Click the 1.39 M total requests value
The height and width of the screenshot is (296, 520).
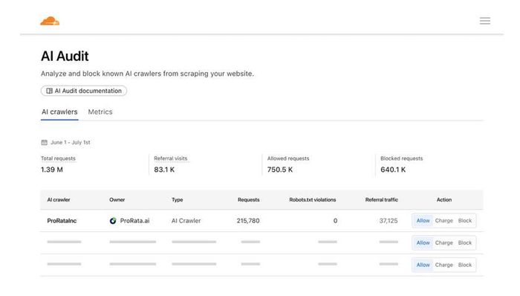(x=52, y=170)
